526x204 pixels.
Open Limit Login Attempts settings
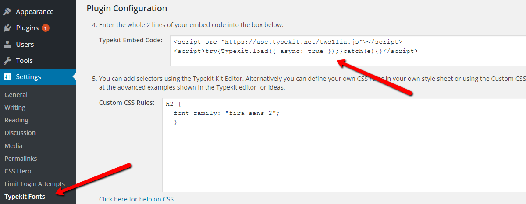(35, 184)
